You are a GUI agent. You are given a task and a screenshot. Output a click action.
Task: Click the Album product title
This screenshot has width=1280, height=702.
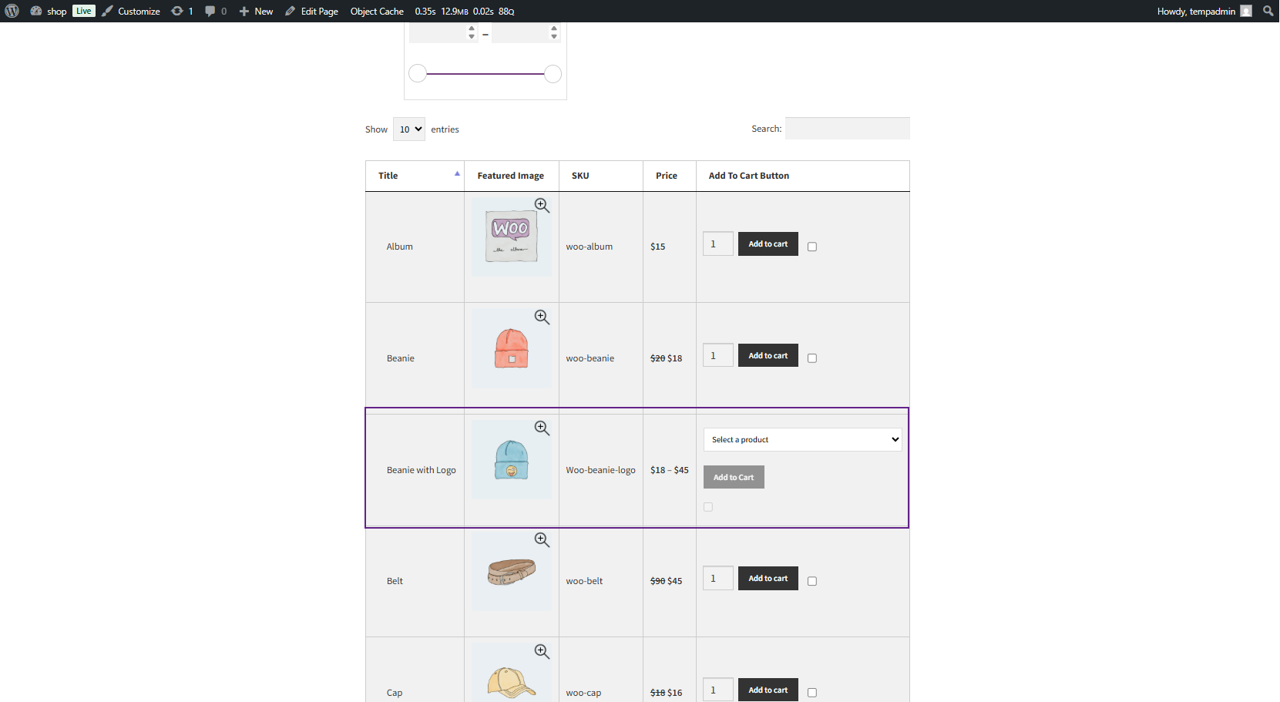[400, 247]
